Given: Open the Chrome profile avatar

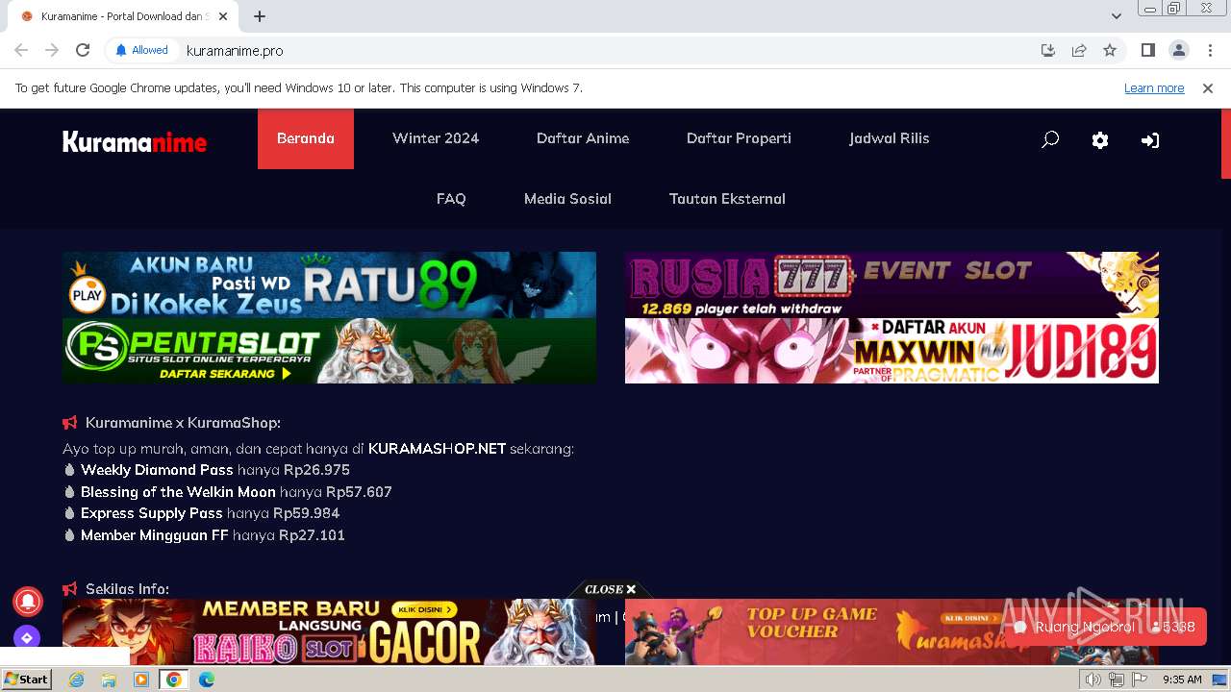Looking at the screenshot, I should (1178, 50).
